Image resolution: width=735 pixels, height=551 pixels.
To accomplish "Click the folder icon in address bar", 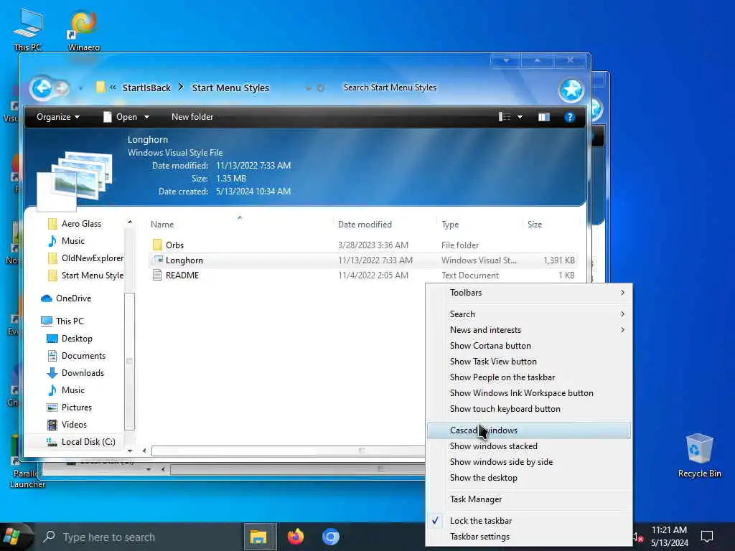I will 100,87.
